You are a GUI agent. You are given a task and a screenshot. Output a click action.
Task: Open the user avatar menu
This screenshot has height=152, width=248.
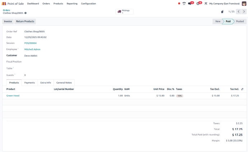click(244, 4)
